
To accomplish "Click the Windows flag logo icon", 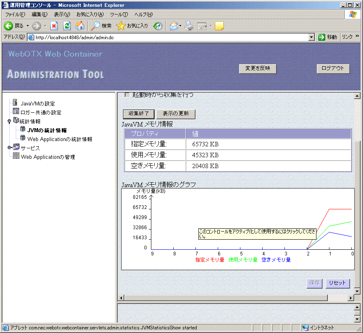I will coord(352,15).
